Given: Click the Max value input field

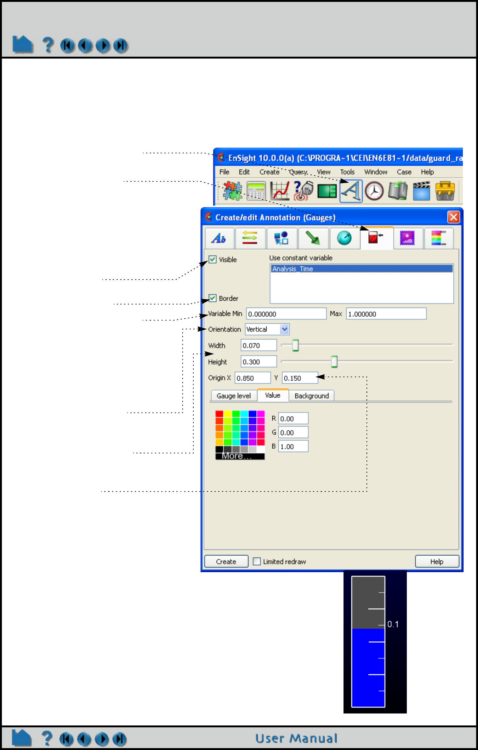Looking at the screenshot, I should [x=386, y=314].
